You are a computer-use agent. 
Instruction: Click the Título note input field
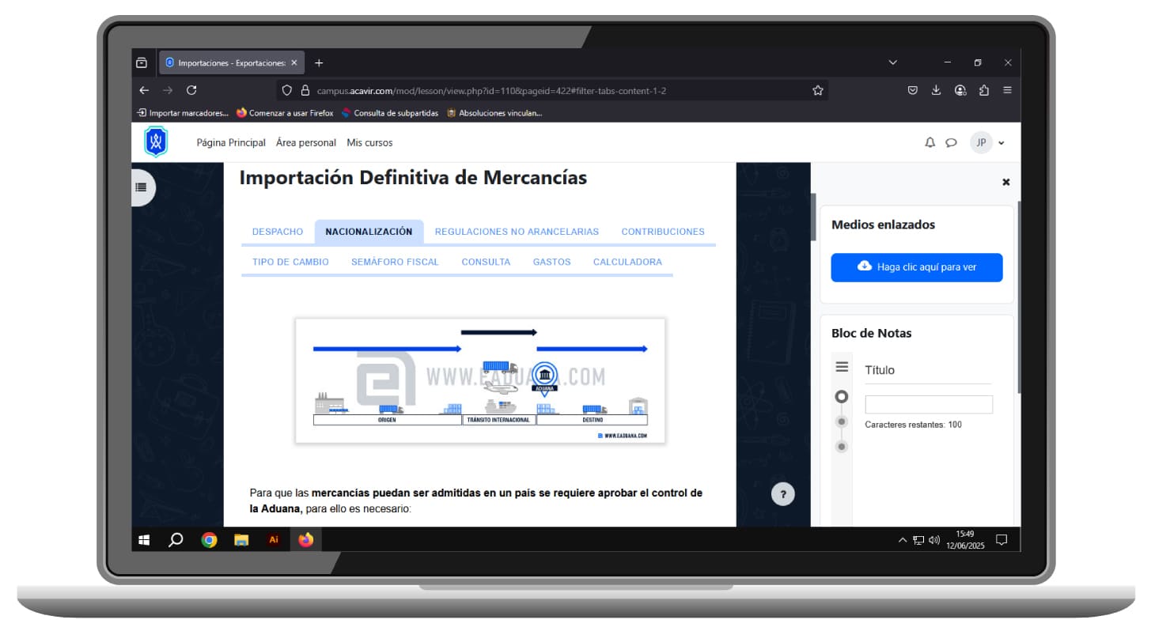point(928,405)
